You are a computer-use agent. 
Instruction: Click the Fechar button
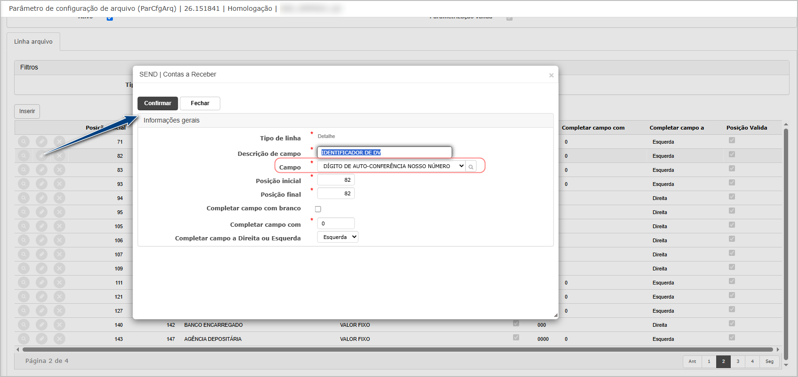click(x=200, y=103)
